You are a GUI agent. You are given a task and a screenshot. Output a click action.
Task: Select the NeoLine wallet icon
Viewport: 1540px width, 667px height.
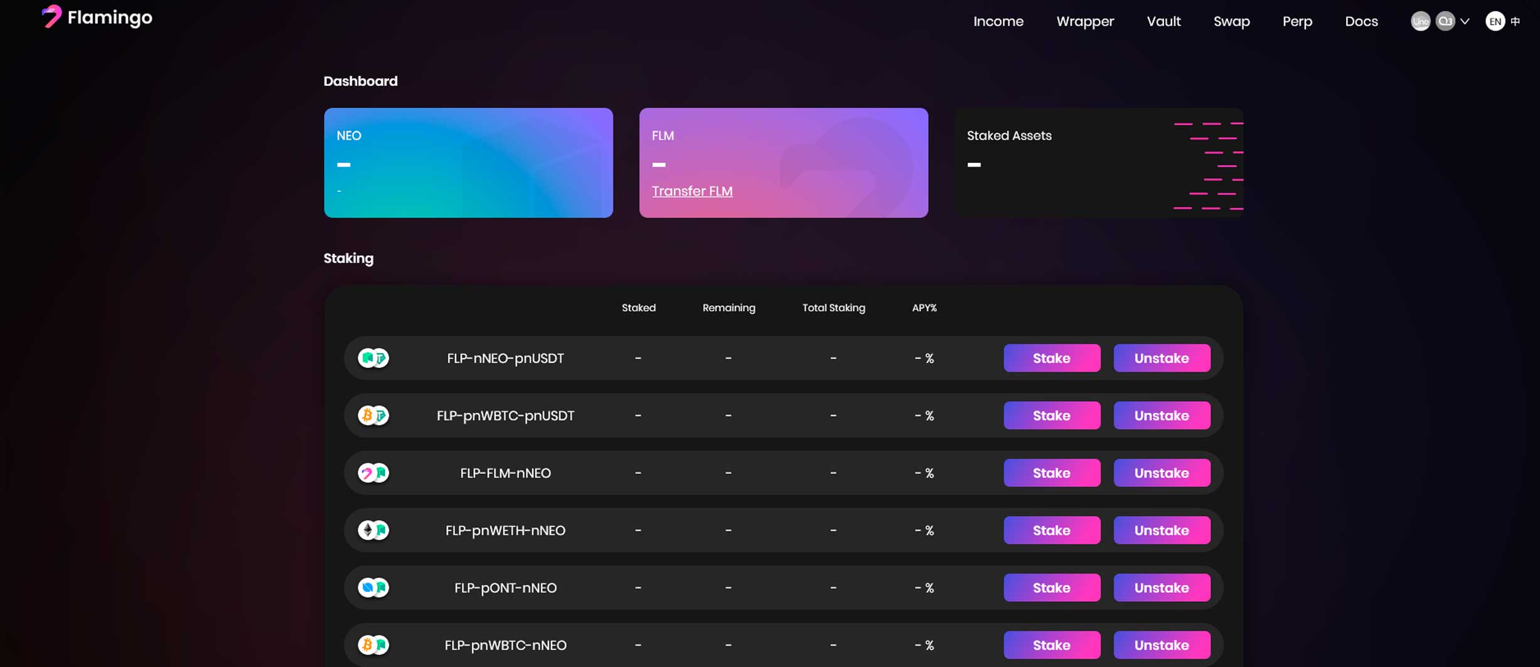pos(1420,21)
